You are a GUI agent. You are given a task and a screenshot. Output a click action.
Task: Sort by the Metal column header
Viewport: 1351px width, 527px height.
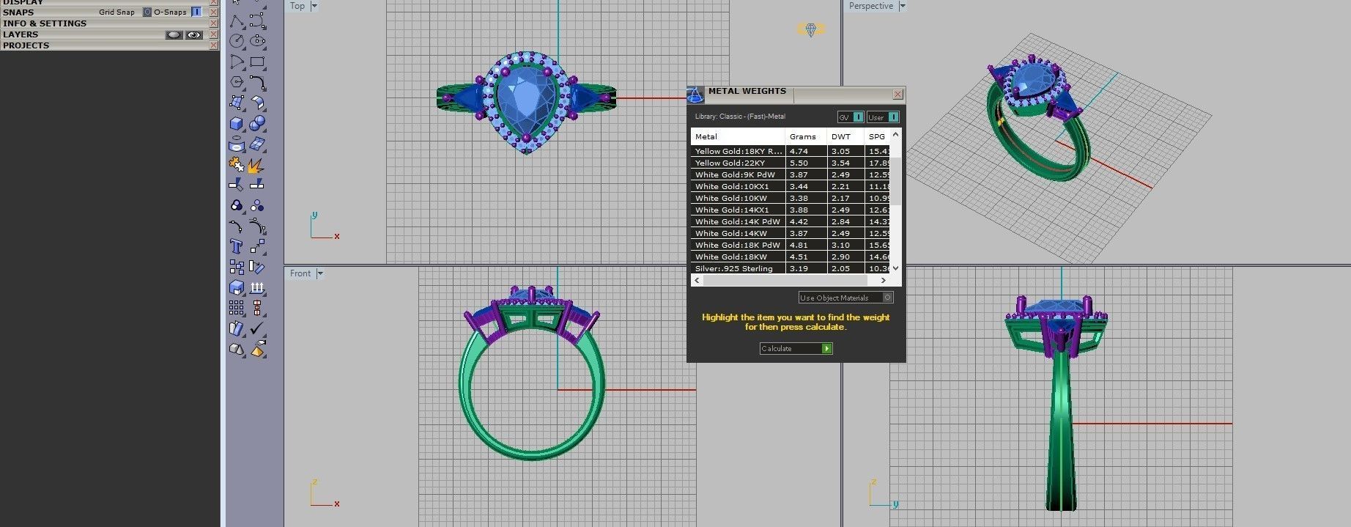point(738,136)
